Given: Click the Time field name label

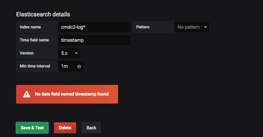Looking at the screenshot, I should pos(34,40).
